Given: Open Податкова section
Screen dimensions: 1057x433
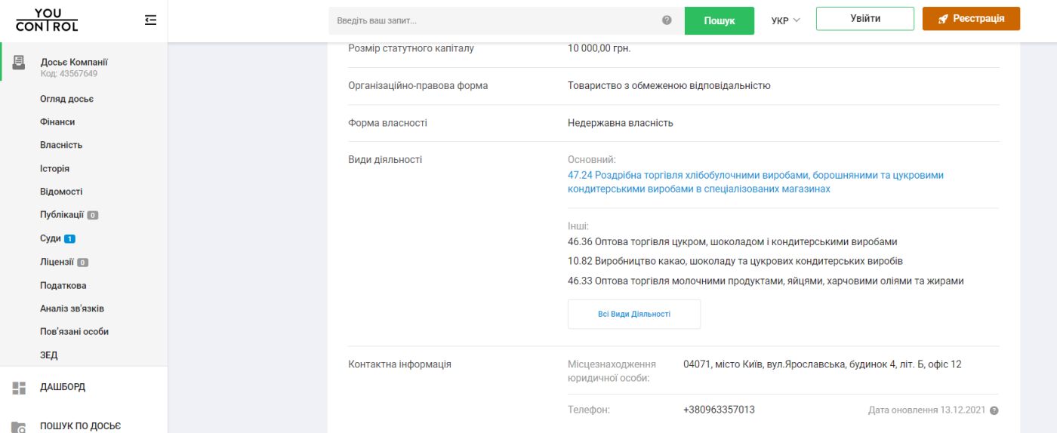Looking at the screenshot, I should tap(63, 285).
